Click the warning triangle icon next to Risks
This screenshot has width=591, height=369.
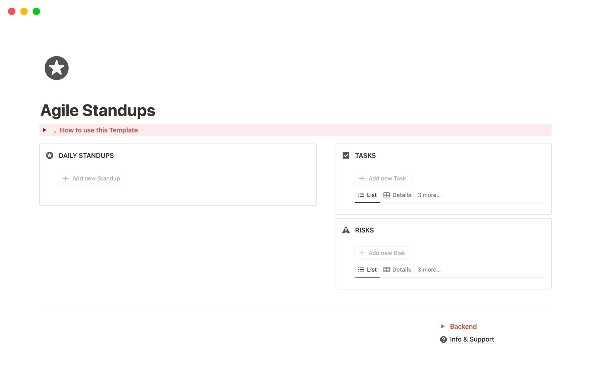click(346, 230)
